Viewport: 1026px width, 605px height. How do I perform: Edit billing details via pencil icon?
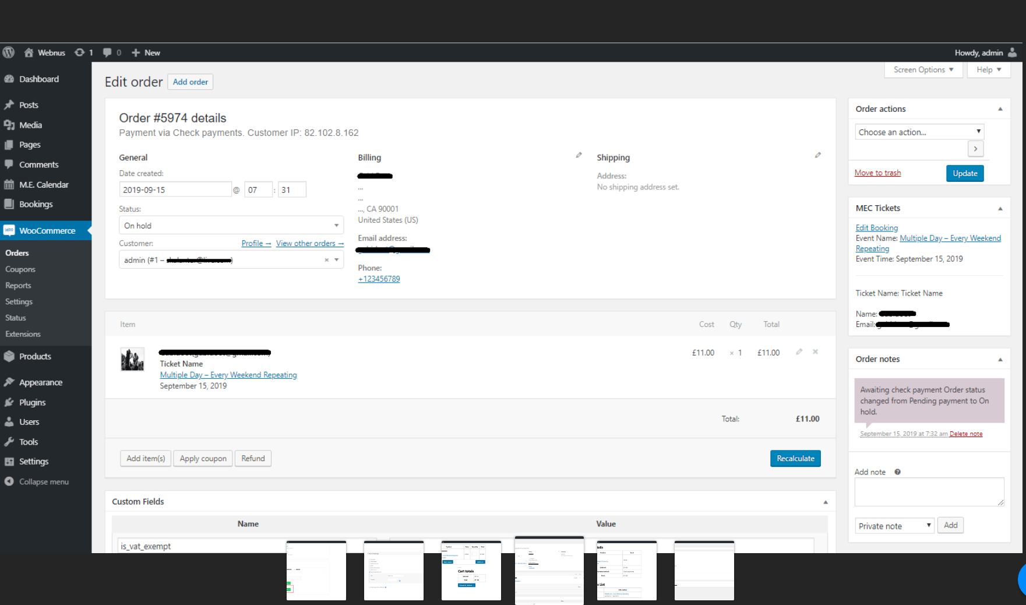[x=579, y=154]
